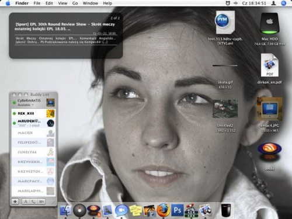The height and width of the screenshot is (219, 292).
Task: Select the lost.313.hdtv-caph.[VTV].avi file icon
Action: coord(225,23)
